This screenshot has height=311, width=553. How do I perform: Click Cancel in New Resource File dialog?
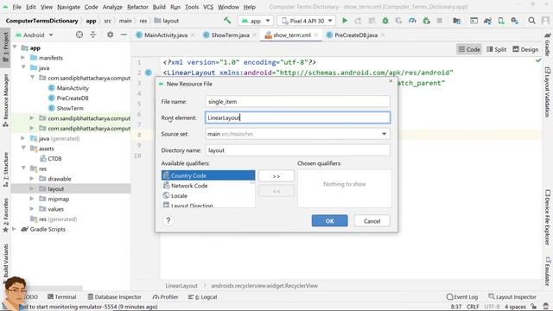pos(372,221)
